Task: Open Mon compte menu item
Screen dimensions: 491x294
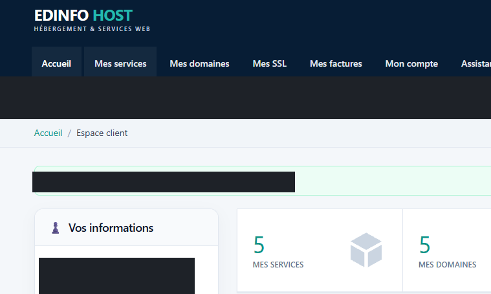Action: (x=411, y=63)
